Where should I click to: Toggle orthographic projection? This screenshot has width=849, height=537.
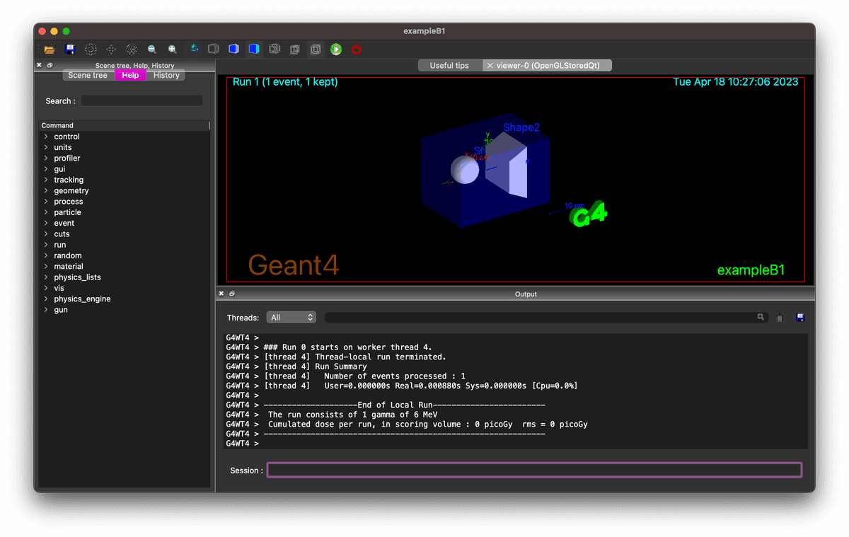click(x=316, y=50)
